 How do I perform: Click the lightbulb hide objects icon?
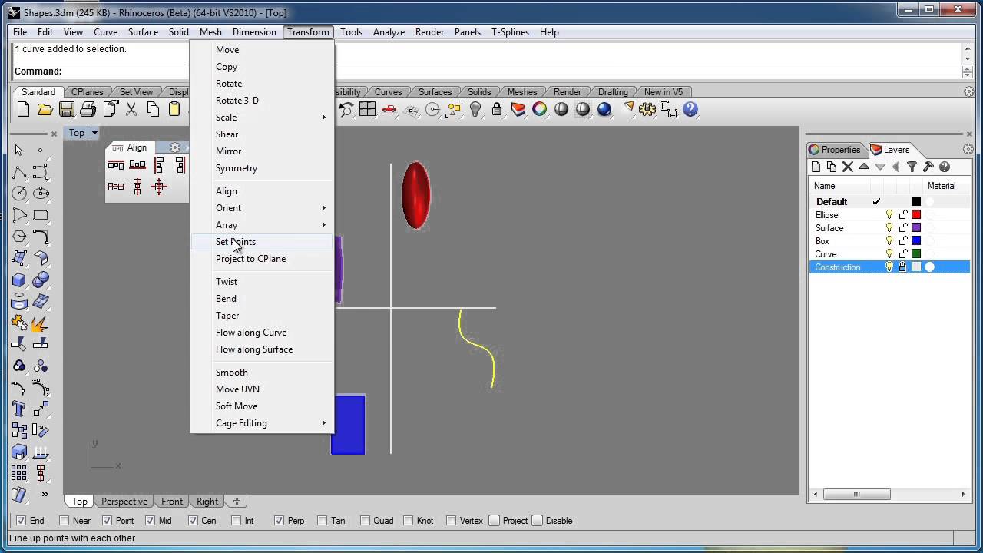(475, 109)
